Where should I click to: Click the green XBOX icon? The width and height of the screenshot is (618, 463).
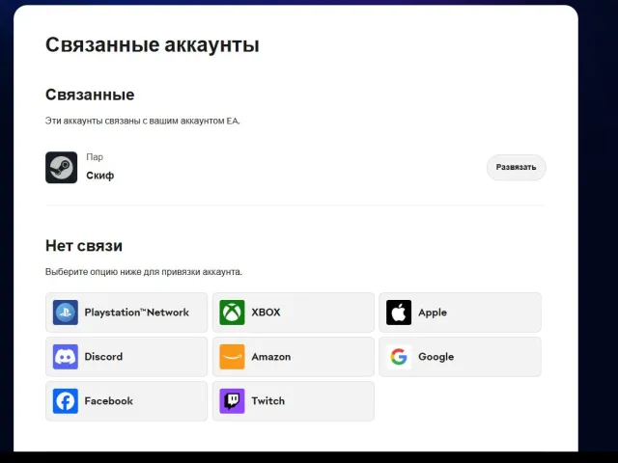point(232,313)
